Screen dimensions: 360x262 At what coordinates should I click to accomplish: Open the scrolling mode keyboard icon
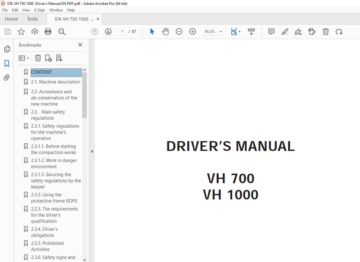tap(251, 32)
